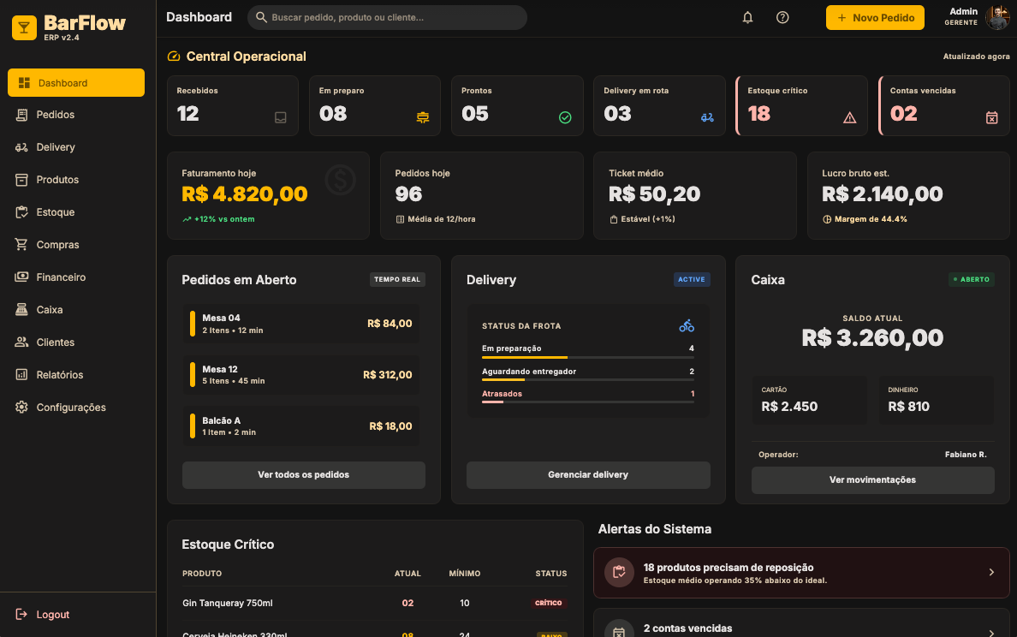Click the Cartão R$ 2.450 box
Viewport: 1017px width, 637px height.
click(810, 400)
